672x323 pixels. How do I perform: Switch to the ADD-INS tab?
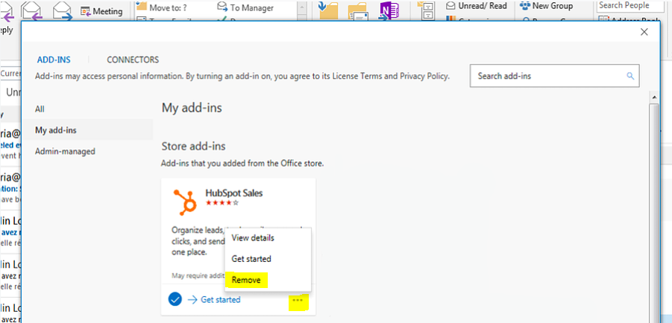[x=54, y=60]
